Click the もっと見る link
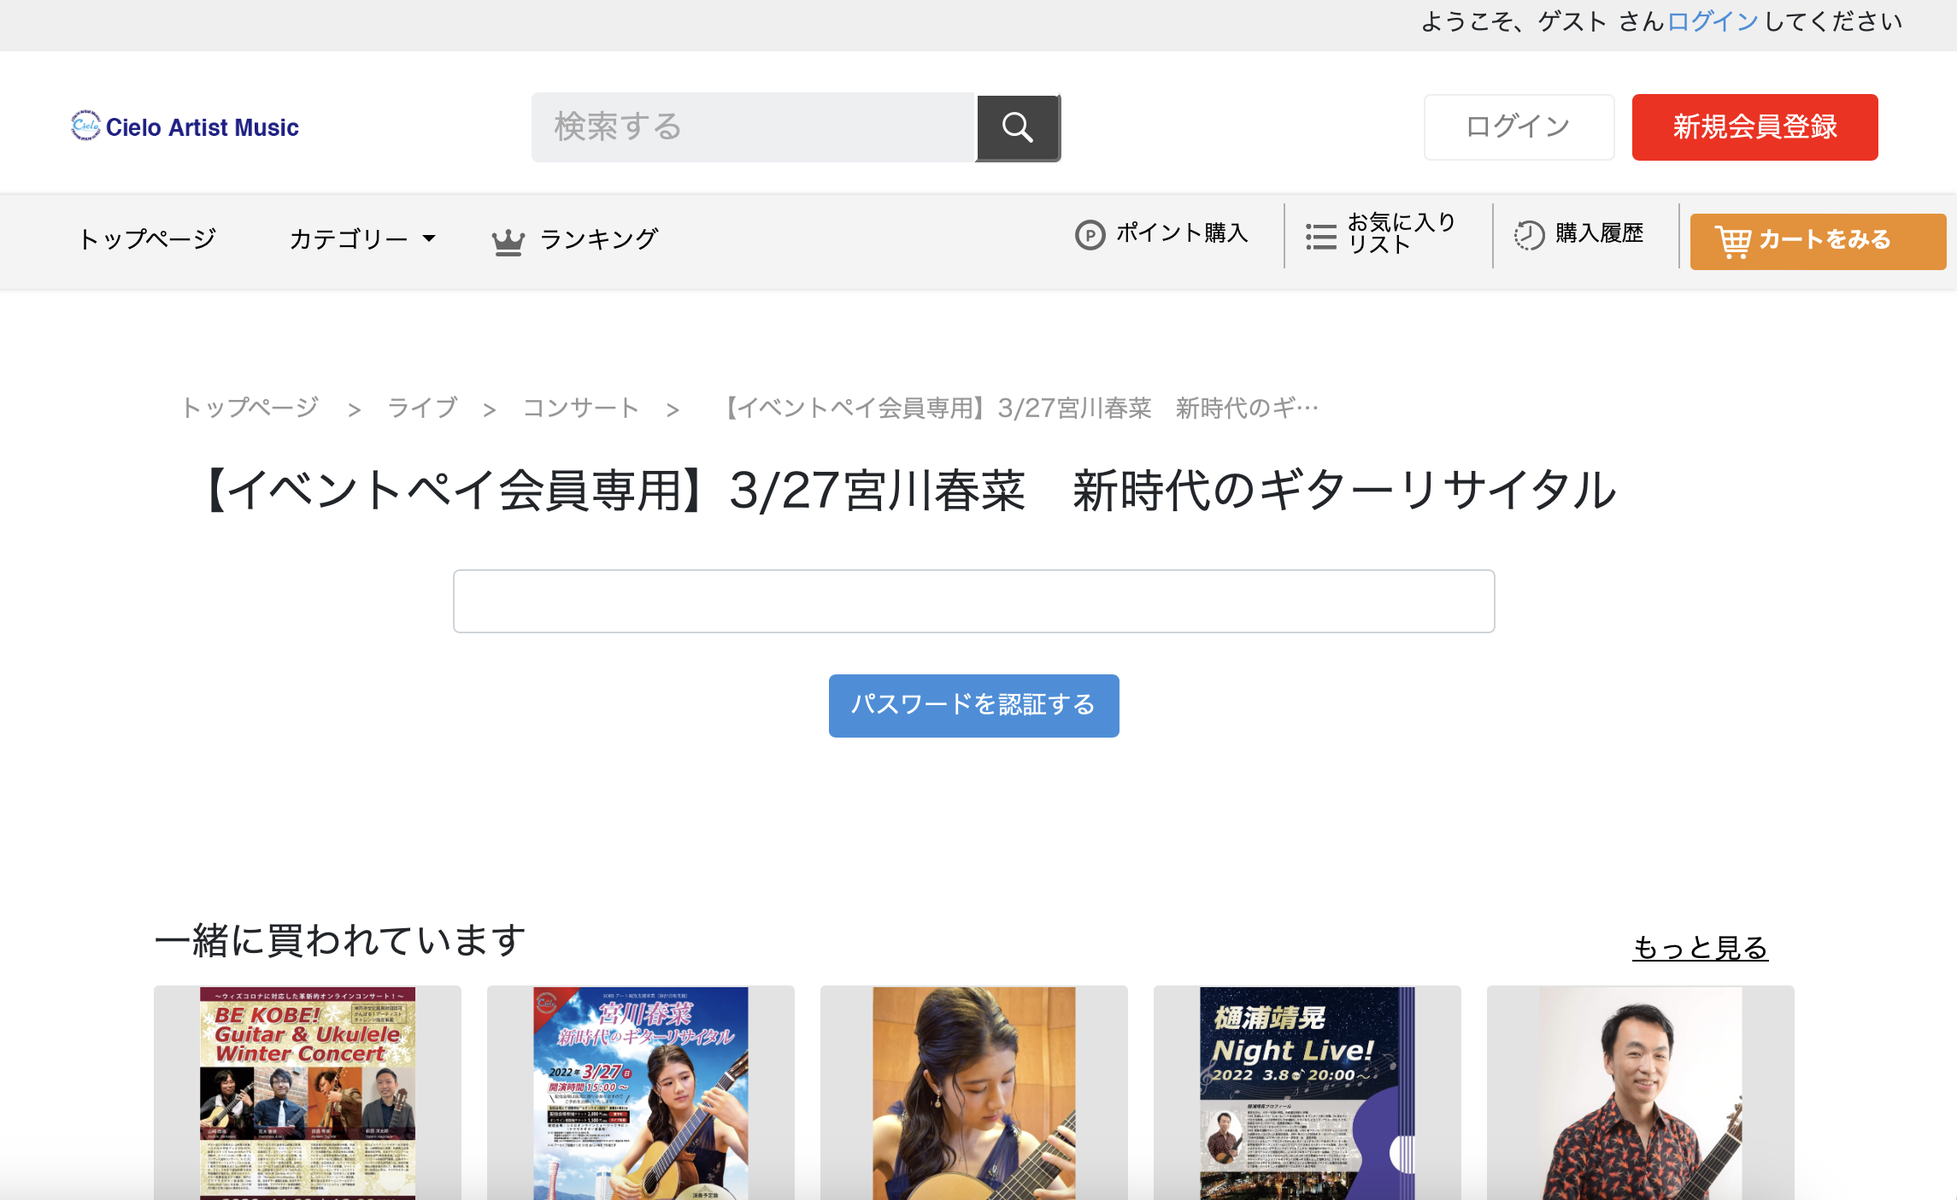This screenshot has height=1200, width=1957. (1699, 948)
